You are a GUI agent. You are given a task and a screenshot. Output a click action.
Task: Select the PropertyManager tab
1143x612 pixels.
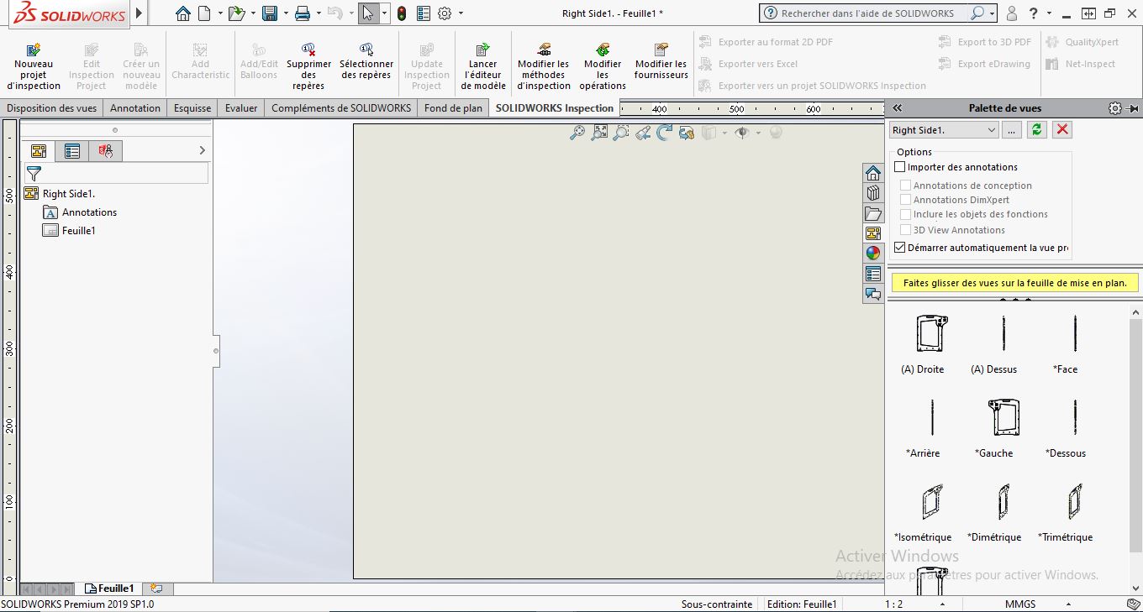click(72, 151)
